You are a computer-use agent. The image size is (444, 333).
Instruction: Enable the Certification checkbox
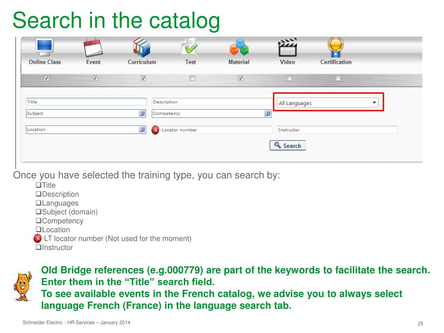click(x=338, y=78)
